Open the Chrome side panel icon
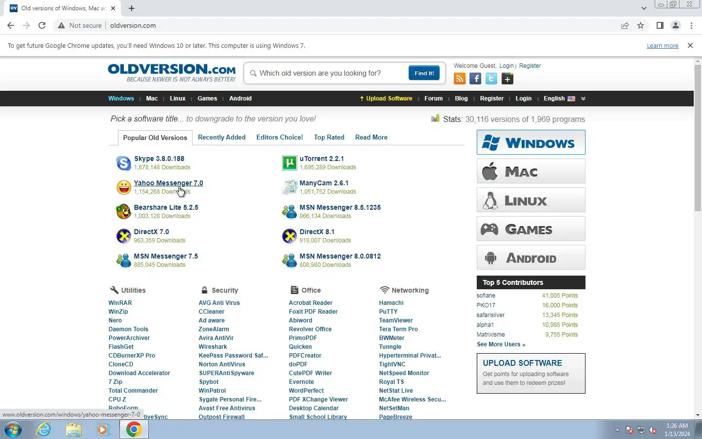The width and height of the screenshot is (702, 439). (x=660, y=25)
